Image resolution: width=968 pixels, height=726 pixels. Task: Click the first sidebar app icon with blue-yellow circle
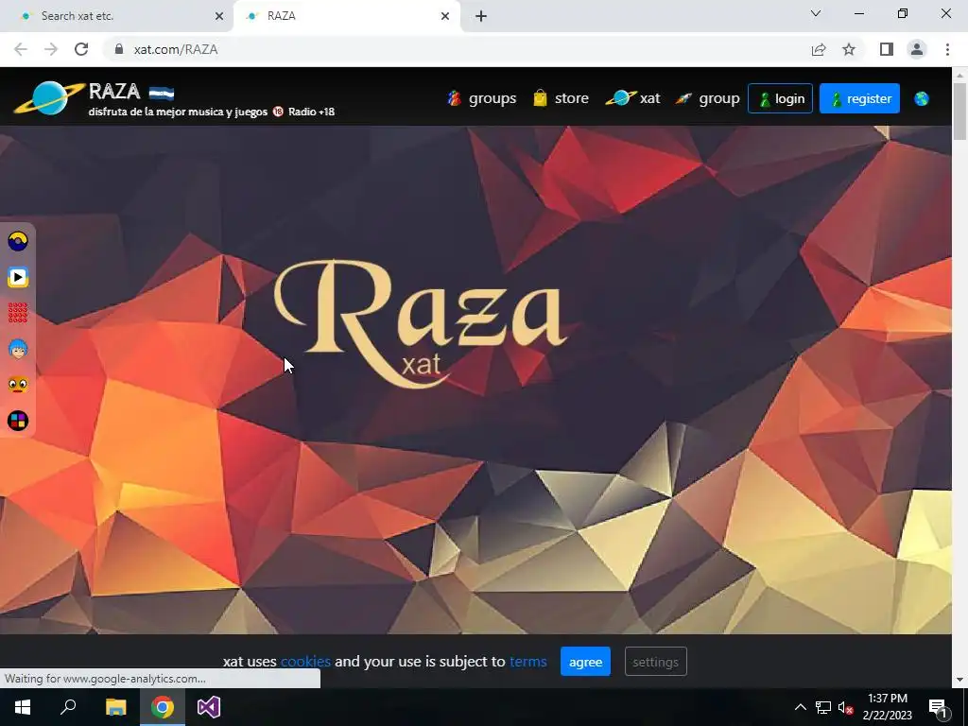[x=18, y=241]
